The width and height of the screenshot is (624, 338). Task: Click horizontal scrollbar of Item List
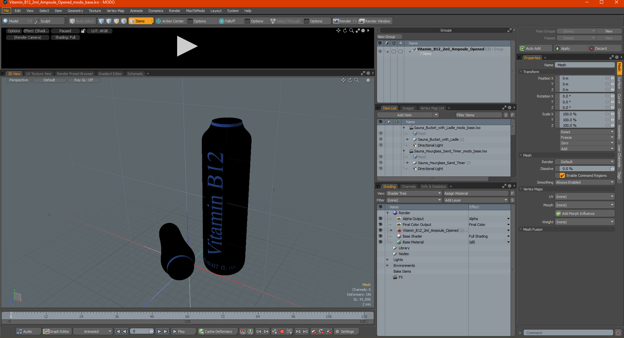tap(433, 179)
